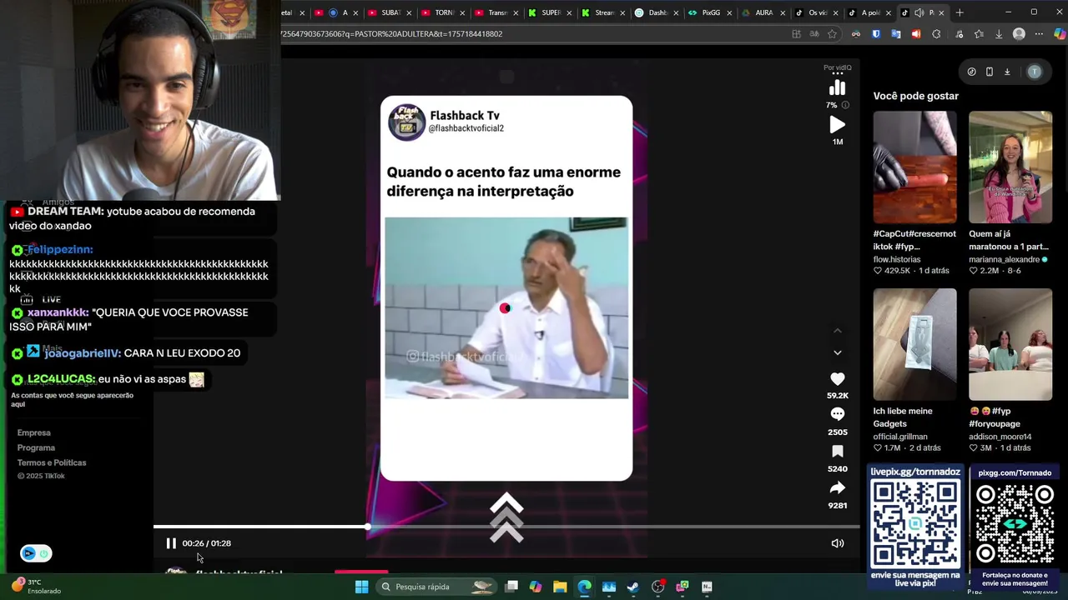Open marianna_alexandre profile link
Image resolution: width=1068 pixels, height=600 pixels.
click(x=1004, y=259)
